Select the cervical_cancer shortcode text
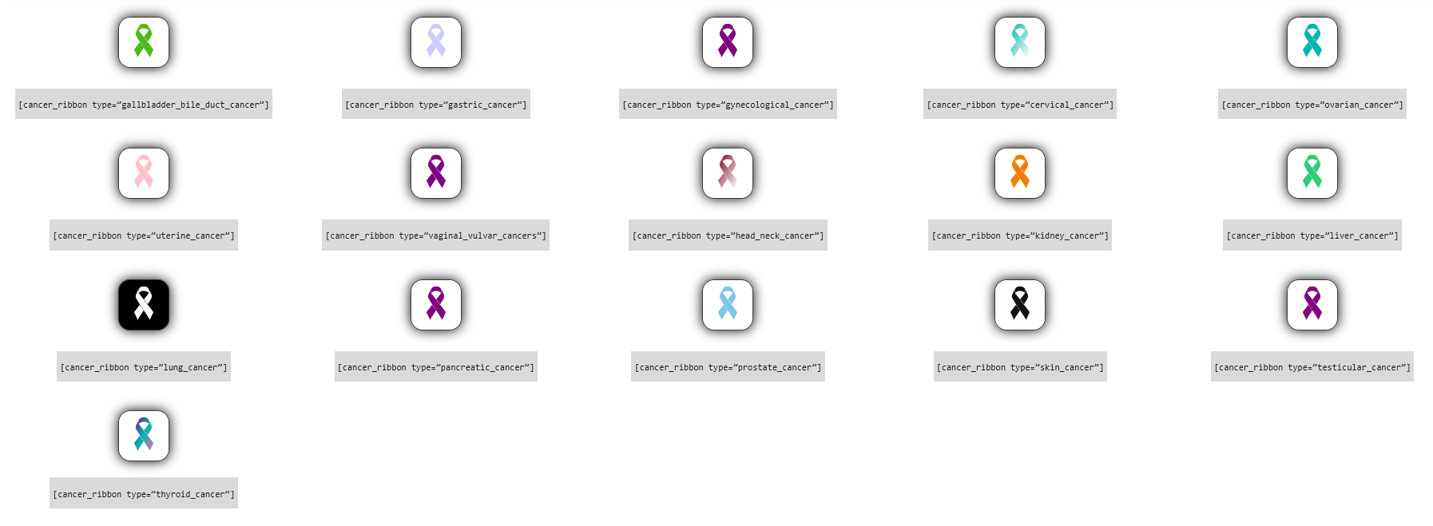1433x526 pixels. pos(1020,104)
